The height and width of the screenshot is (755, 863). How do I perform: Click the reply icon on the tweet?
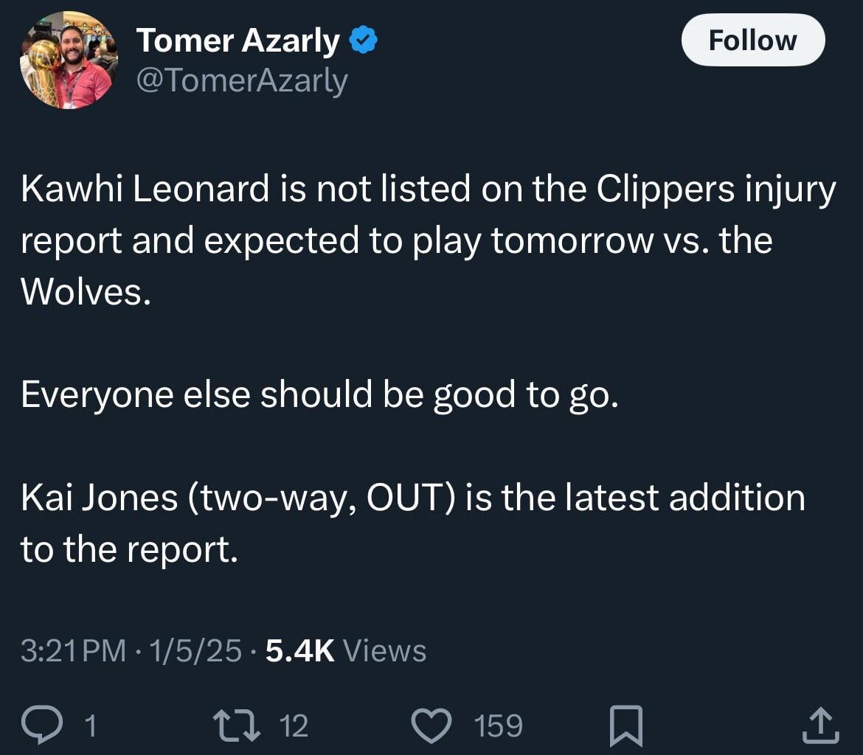(x=44, y=724)
